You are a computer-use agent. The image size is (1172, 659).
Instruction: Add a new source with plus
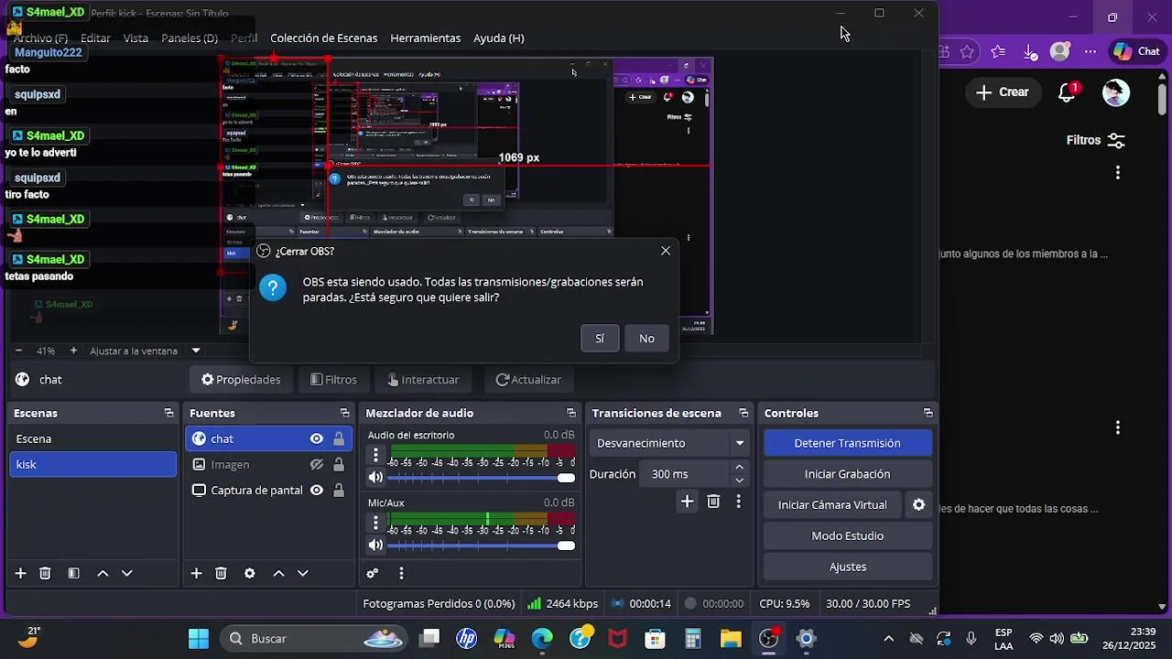tap(196, 574)
